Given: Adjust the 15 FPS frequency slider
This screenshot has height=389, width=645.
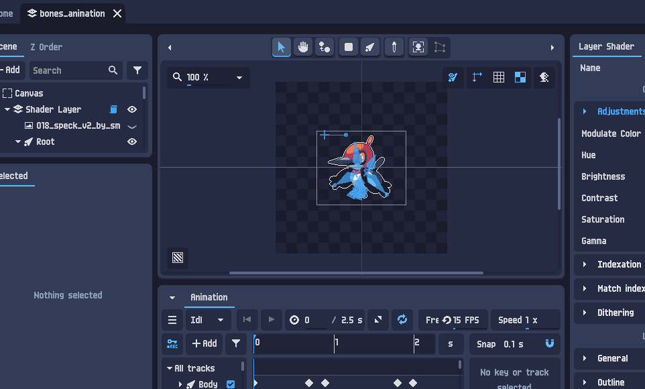Looking at the screenshot, I should point(453,320).
